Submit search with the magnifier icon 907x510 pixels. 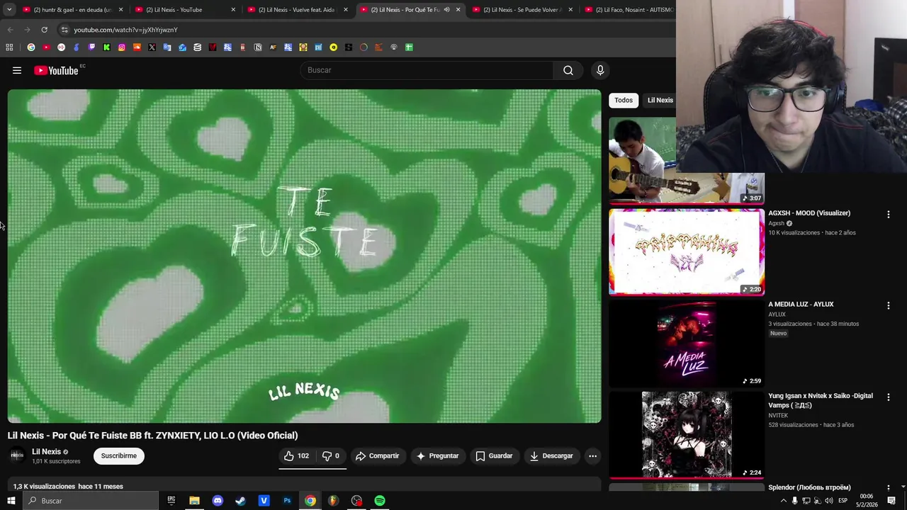(568, 70)
